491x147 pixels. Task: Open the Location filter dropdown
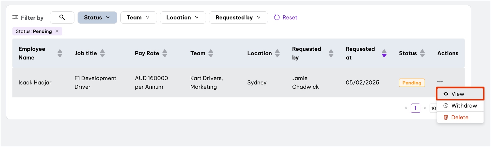[183, 18]
